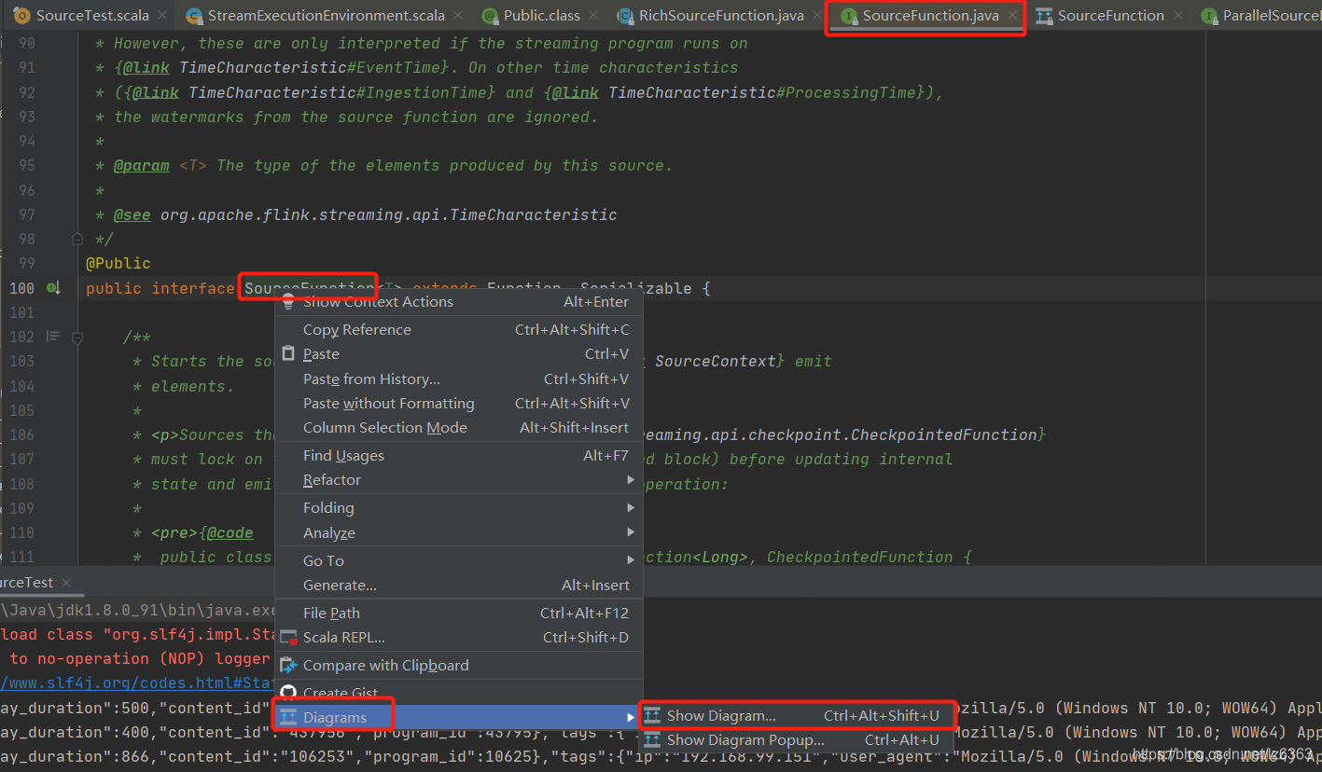The width and height of the screenshot is (1322, 772).
Task: Click the Show Diagram submenu icon
Action: pos(653,716)
